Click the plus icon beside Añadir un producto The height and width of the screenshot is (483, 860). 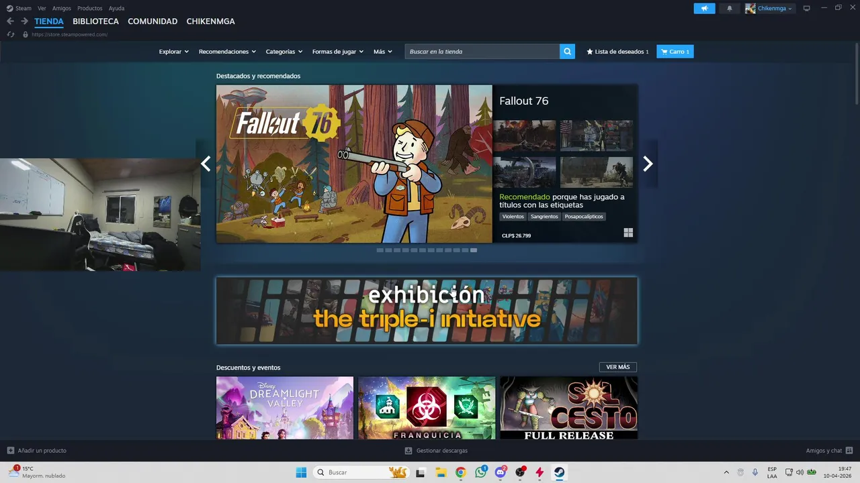click(10, 451)
